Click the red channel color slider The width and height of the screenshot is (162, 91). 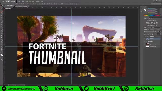click(152, 9)
